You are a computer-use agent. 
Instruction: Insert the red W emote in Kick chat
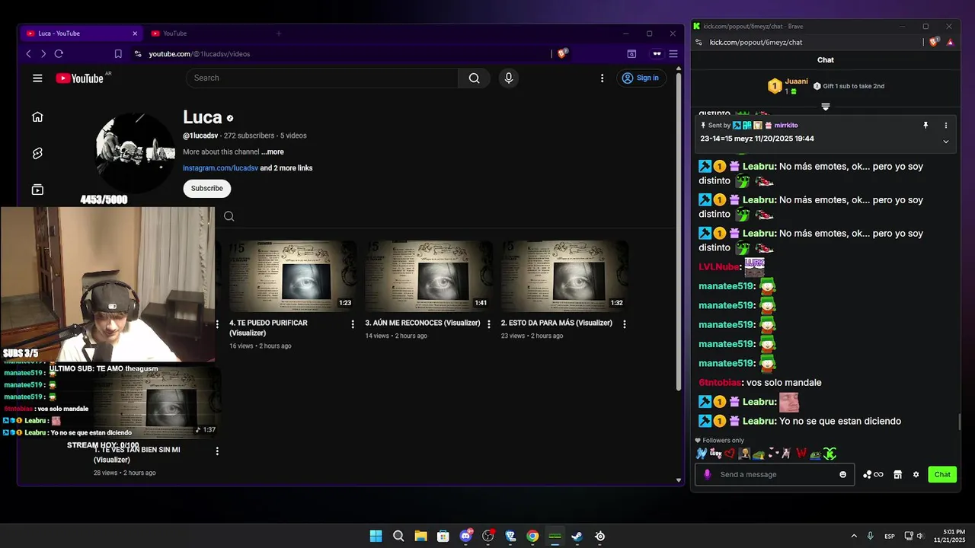pyautogui.click(x=801, y=454)
